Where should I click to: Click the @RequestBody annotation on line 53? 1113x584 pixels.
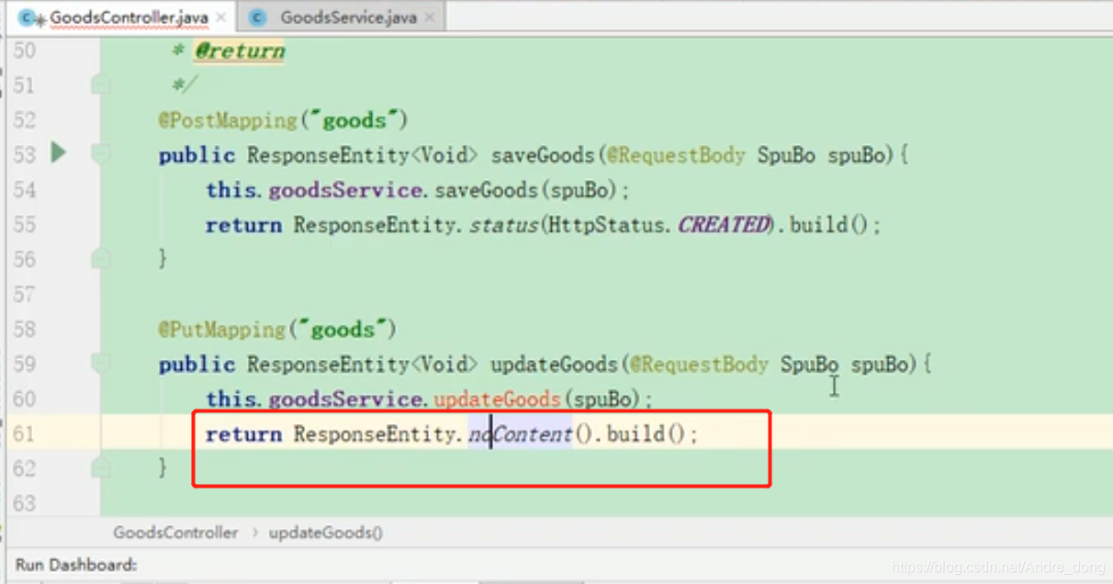[677, 155]
